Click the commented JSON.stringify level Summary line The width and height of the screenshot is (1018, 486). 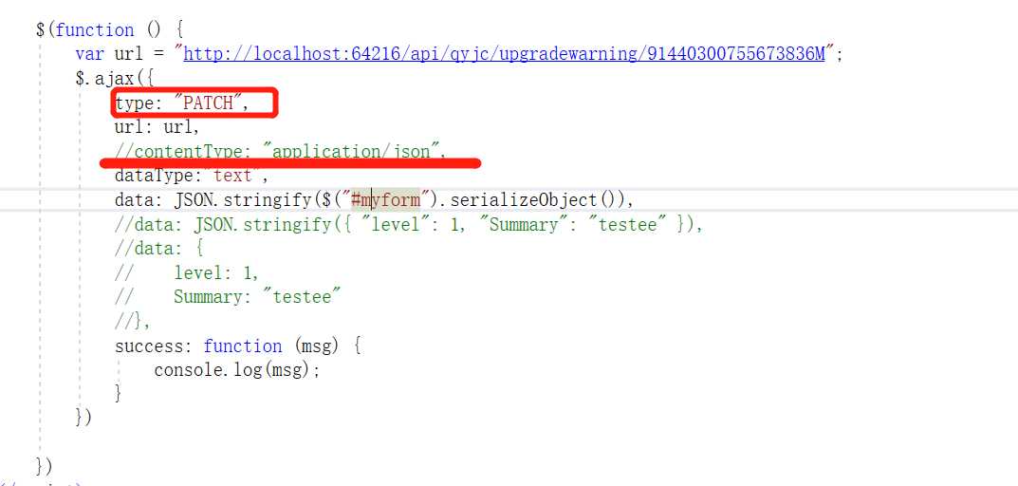(409, 225)
